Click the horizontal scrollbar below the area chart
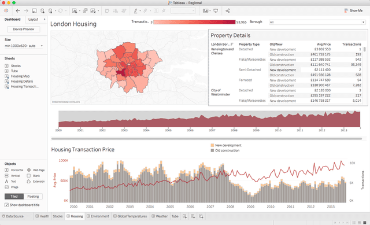The image size is (370, 225). click(206, 139)
